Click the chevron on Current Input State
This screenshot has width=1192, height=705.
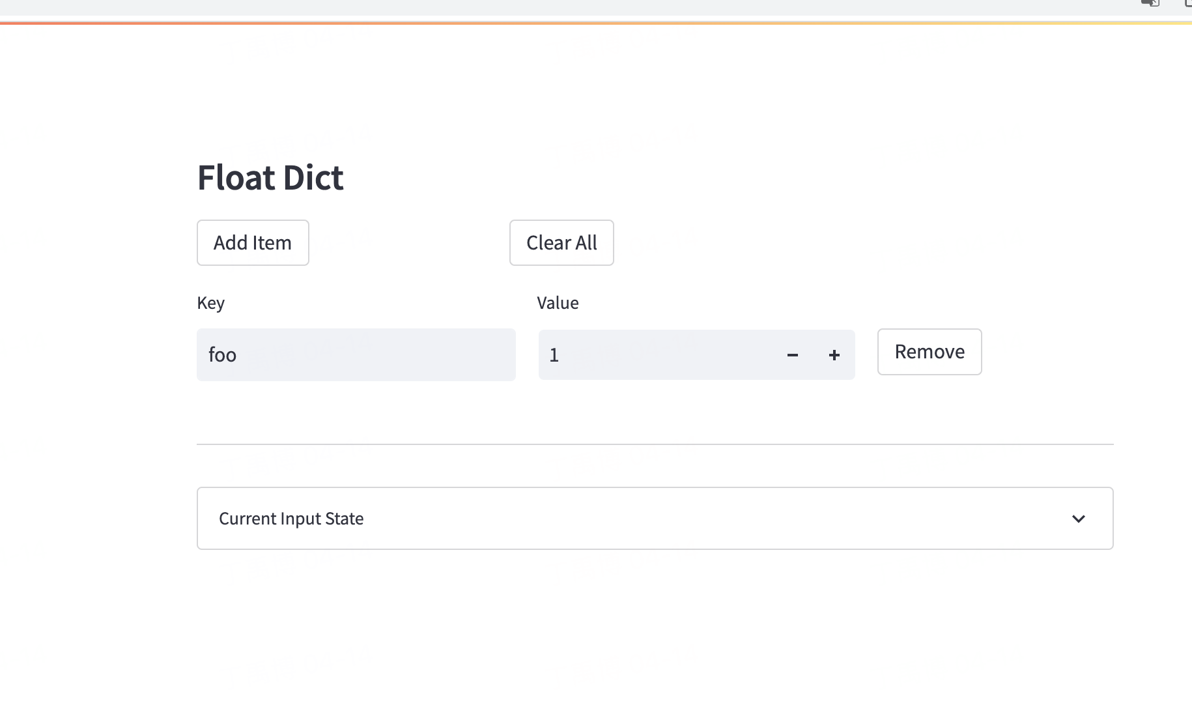(1079, 519)
